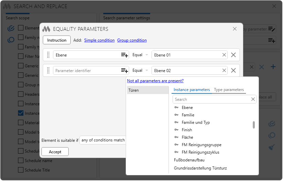Select the Türen category
This screenshot has width=283, height=181.
tap(148, 90)
